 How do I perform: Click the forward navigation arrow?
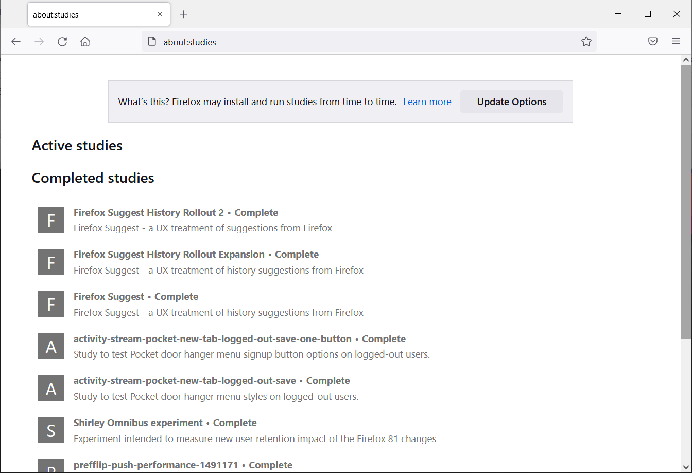coord(39,41)
